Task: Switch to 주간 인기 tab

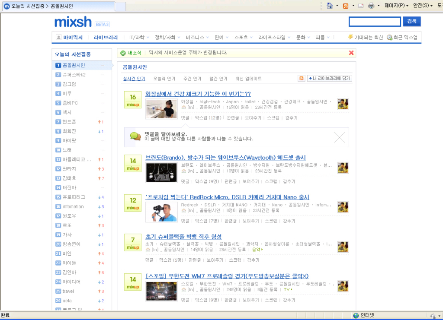Action: (192, 79)
